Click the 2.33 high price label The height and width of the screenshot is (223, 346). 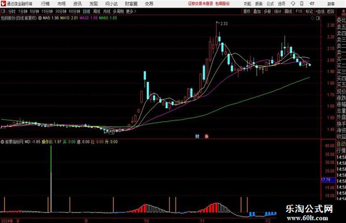tap(224, 24)
